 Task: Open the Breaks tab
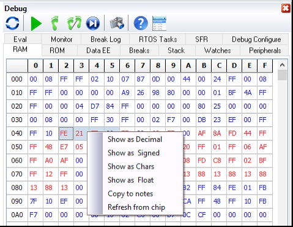click(139, 50)
